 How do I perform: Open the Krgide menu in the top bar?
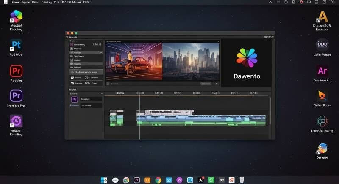pyautogui.click(x=25, y=2)
